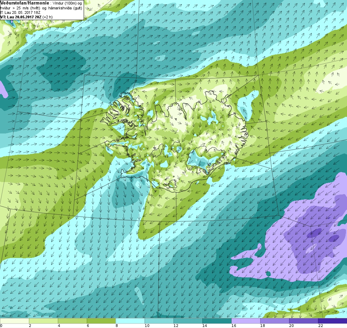
Task: Click the 'IT: Lau 20. 05. 2017 18Z' line
Action: 20,12
